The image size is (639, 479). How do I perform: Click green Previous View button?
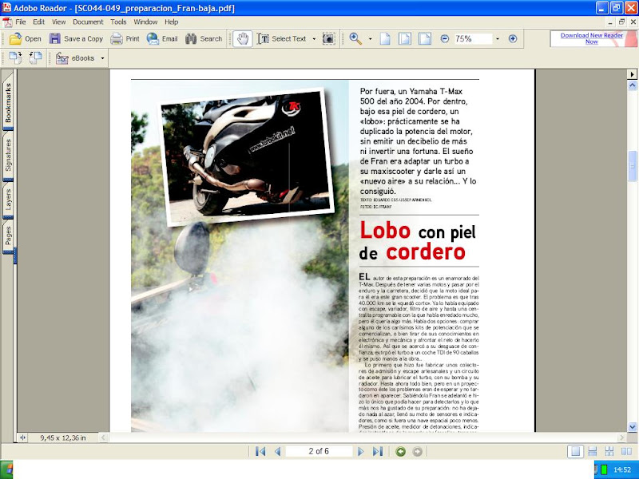click(401, 451)
